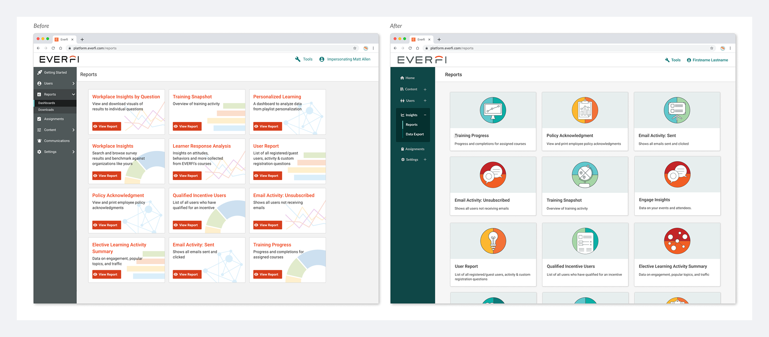Expand Content chevron in Before sidebar

[73, 130]
